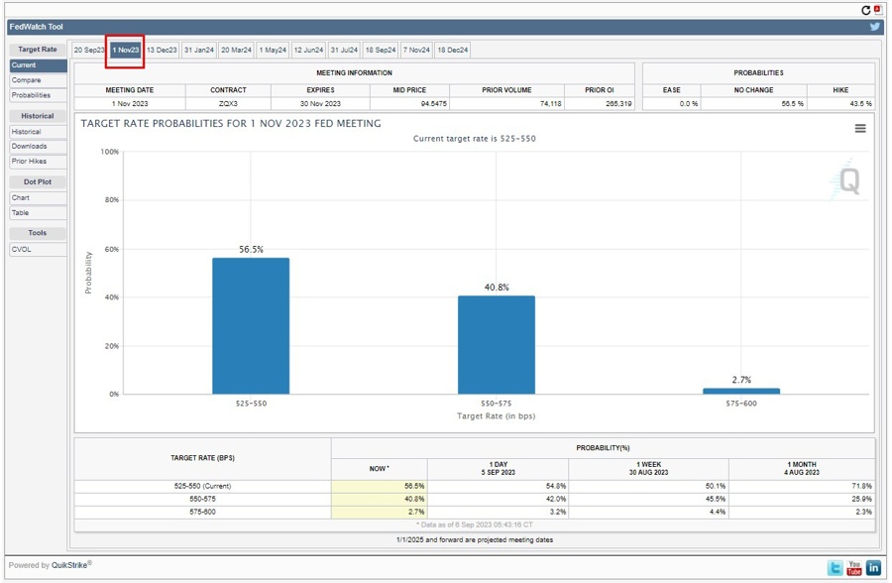
Task: Open Dot Plot Table sidebar item
Action: (38, 213)
